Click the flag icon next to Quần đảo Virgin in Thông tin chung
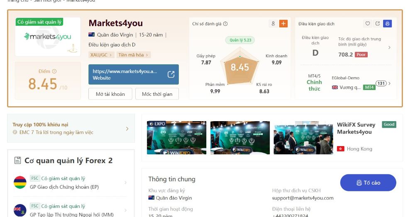Image resolution: width=415 pixels, height=217 pixels. (151, 197)
